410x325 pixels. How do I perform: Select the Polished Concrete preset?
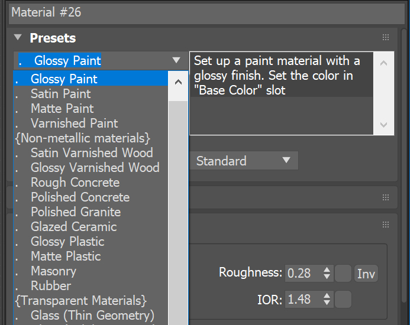point(91,197)
